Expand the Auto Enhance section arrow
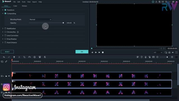Screen dimensions: 179x101 click(3, 42)
